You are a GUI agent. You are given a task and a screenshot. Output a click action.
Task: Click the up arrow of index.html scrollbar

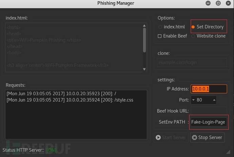[x=144, y=26]
